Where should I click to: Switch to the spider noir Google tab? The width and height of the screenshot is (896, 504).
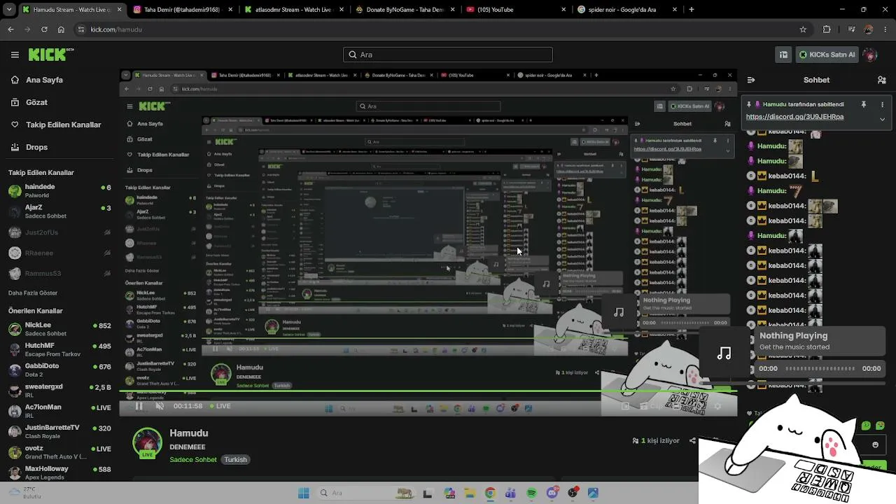pyautogui.click(x=626, y=10)
